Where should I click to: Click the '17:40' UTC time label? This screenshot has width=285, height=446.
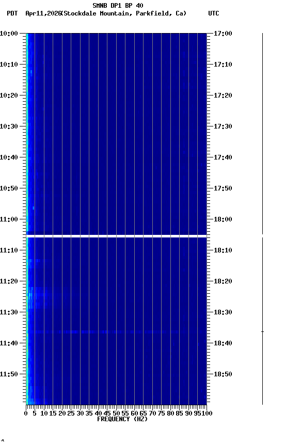[223, 157]
